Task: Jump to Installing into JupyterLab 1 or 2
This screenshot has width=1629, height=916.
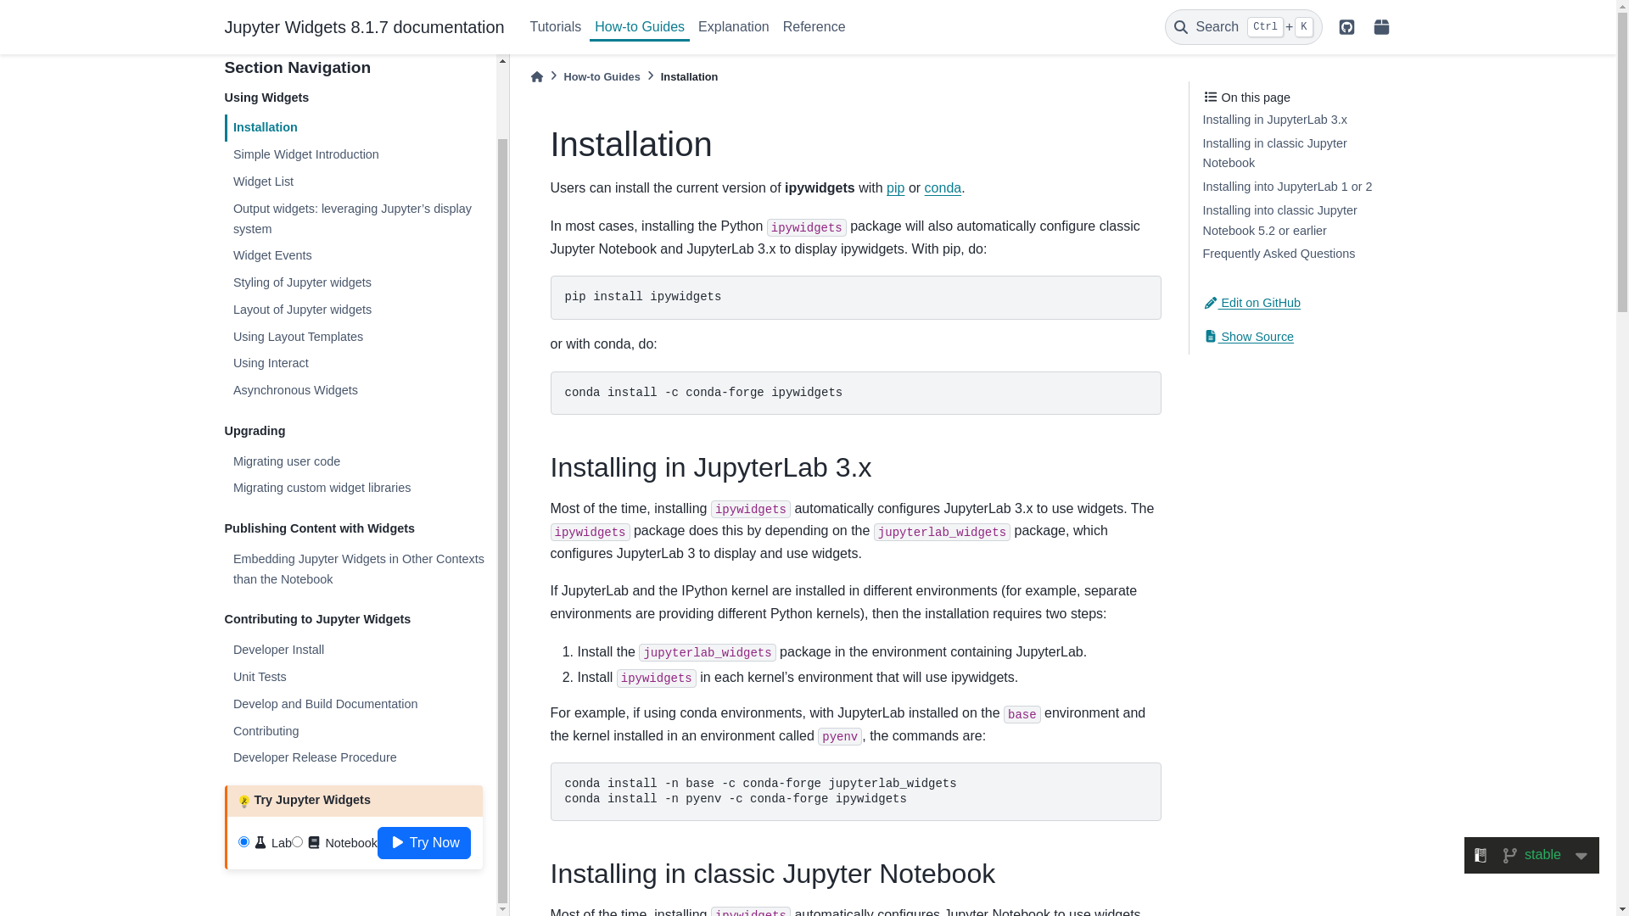Action: 1287,187
